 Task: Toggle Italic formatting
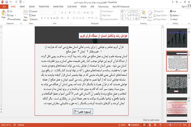tap(45, 18)
